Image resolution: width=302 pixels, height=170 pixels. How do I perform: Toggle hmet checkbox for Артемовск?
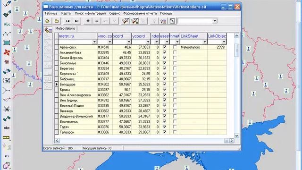pyautogui.click(x=175, y=47)
